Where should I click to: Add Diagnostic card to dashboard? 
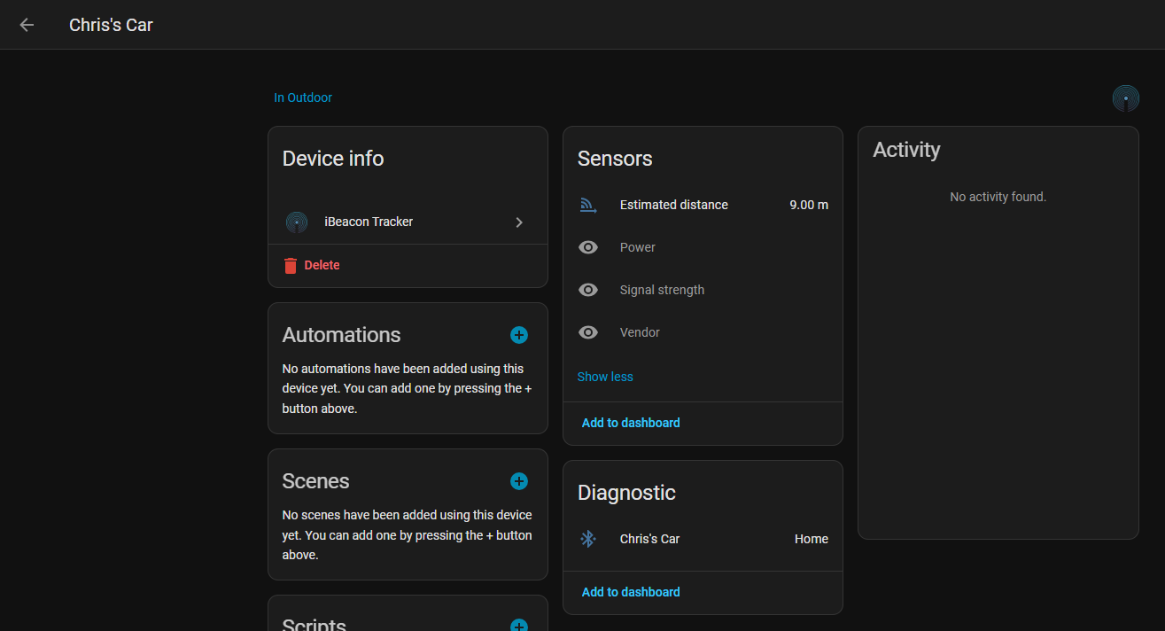coord(631,592)
